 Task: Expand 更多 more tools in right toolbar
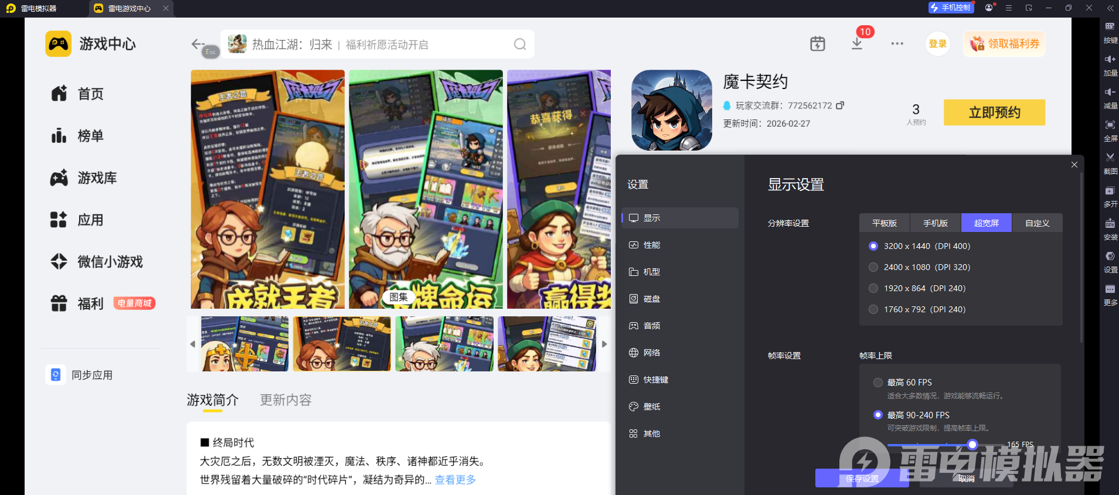click(x=1110, y=295)
